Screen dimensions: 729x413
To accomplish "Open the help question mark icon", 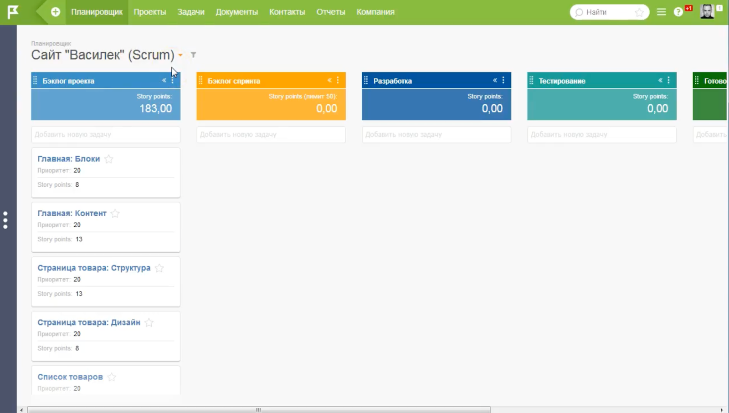I will pos(678,12).
